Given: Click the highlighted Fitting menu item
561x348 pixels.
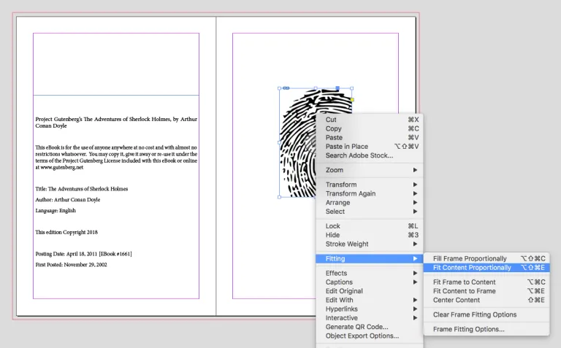Looking at the screenshot, I should [369, 259].
